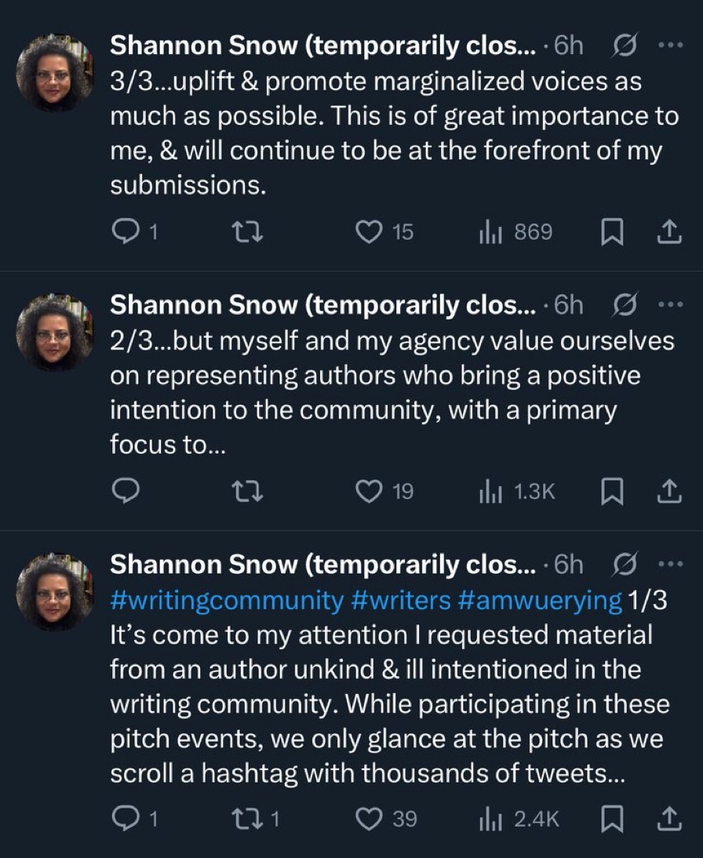Open the #writingcommunity hashtag

click(226, 601)
